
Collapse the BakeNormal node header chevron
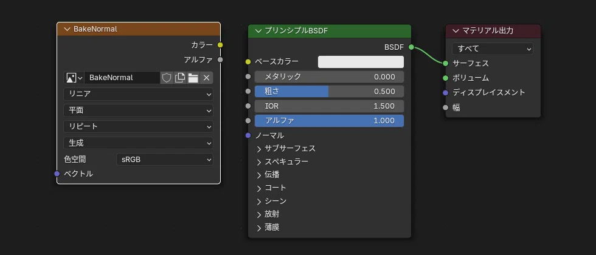68,29
